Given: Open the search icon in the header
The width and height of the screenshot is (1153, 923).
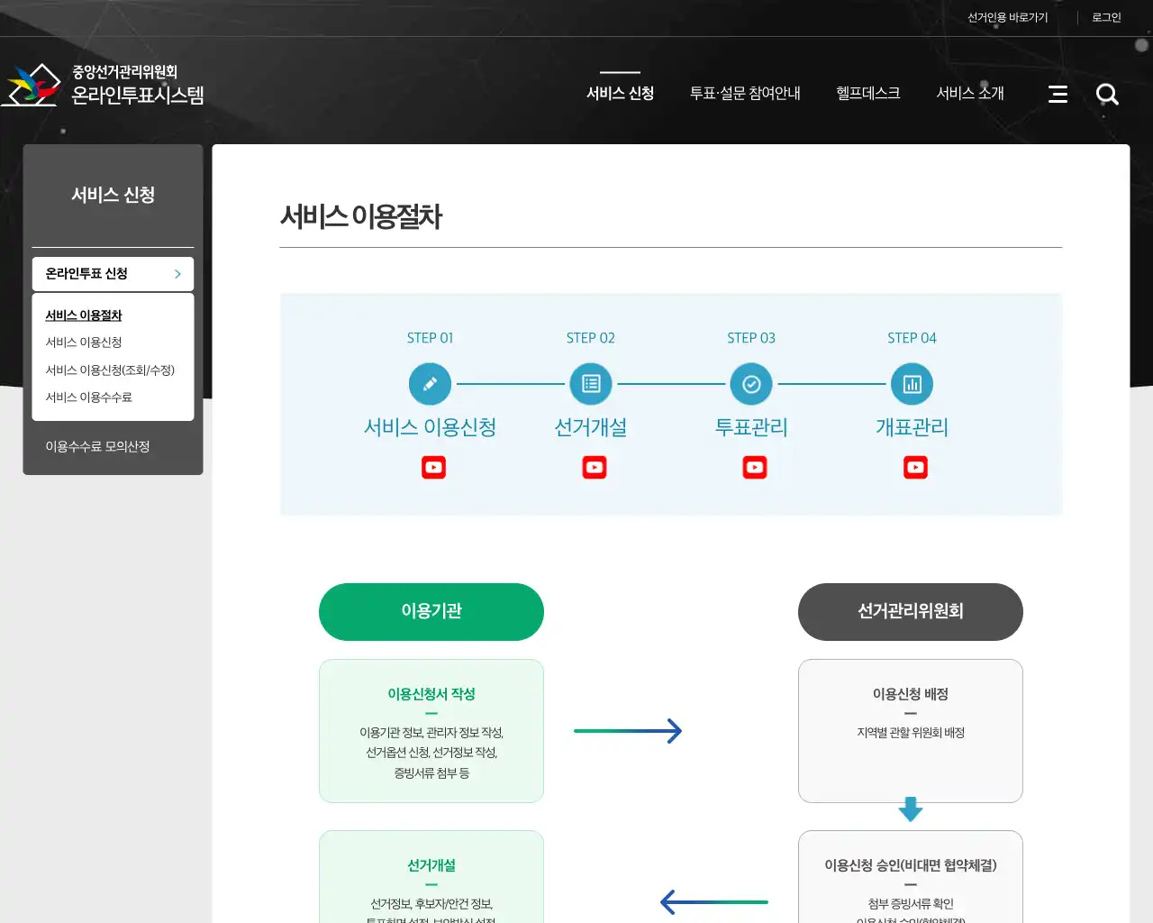Looking at the screenshot, I should 1107,94.
